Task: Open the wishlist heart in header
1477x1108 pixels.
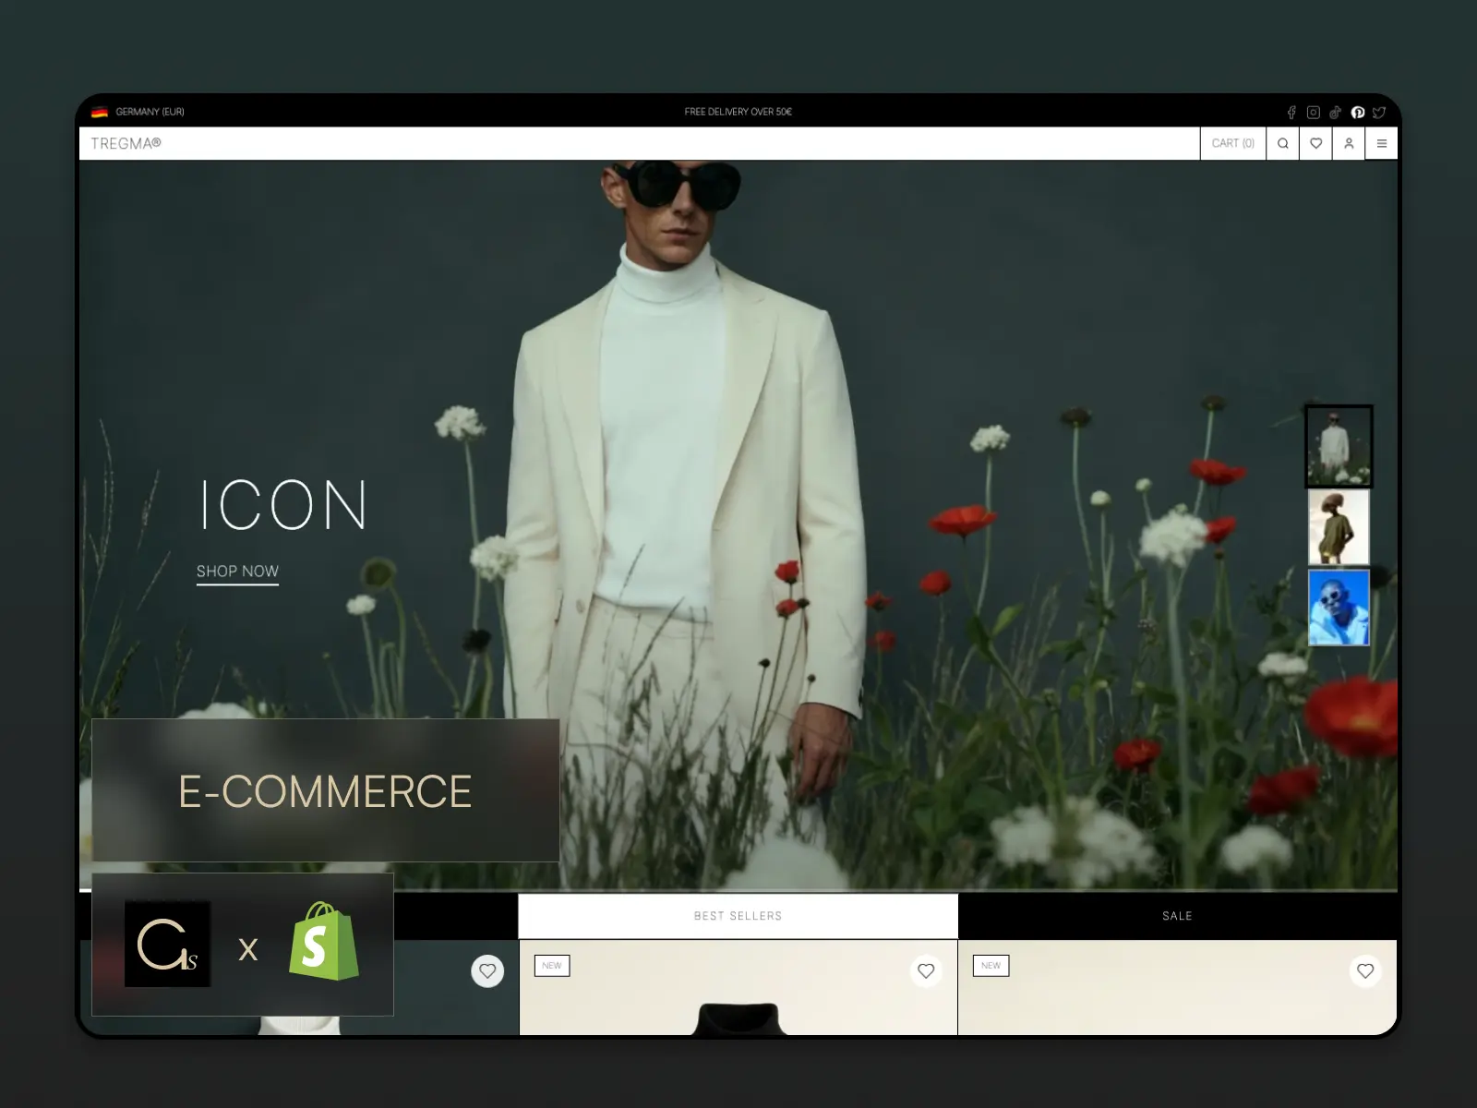Action: [1315, 144]
